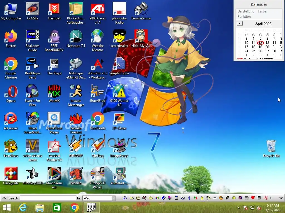Viewport: 285px width, 213px height.
Task: Open Google Chrome from the taskbar
Action: pos(74,207)
